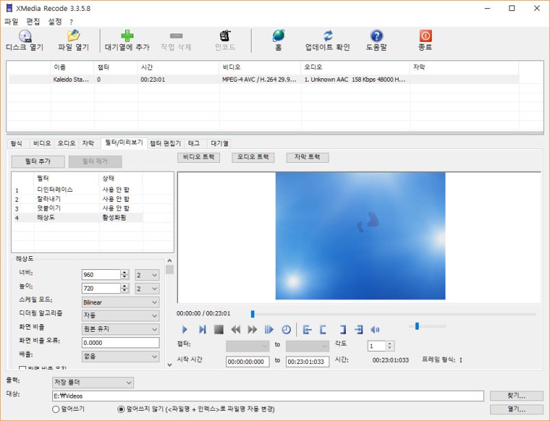Click the 필터 추가 button
The image size is (550, 421).
[38, 161]
